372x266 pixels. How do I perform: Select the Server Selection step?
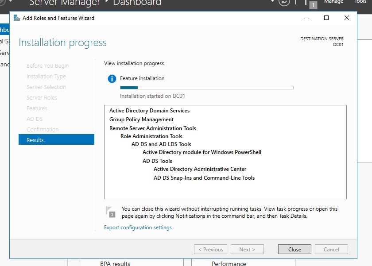pos(46,87)
